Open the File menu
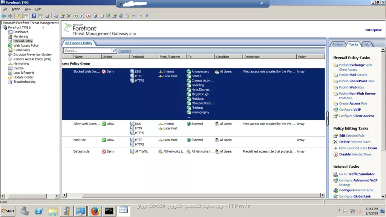The image size is (386, 217). (x=5, y=9)
